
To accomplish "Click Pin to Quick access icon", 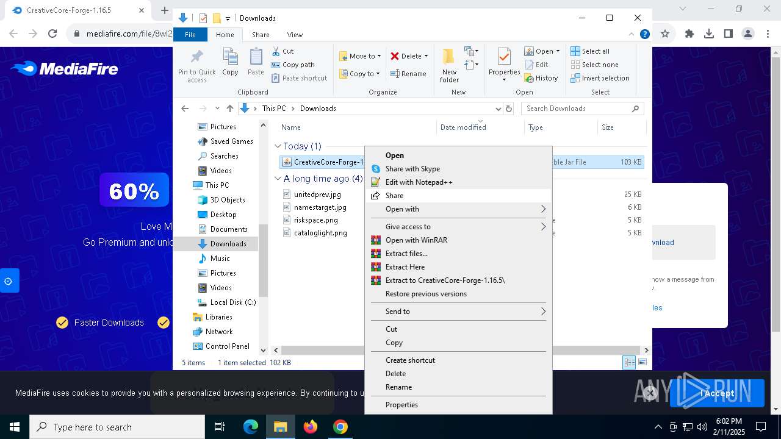I will 196,57.
